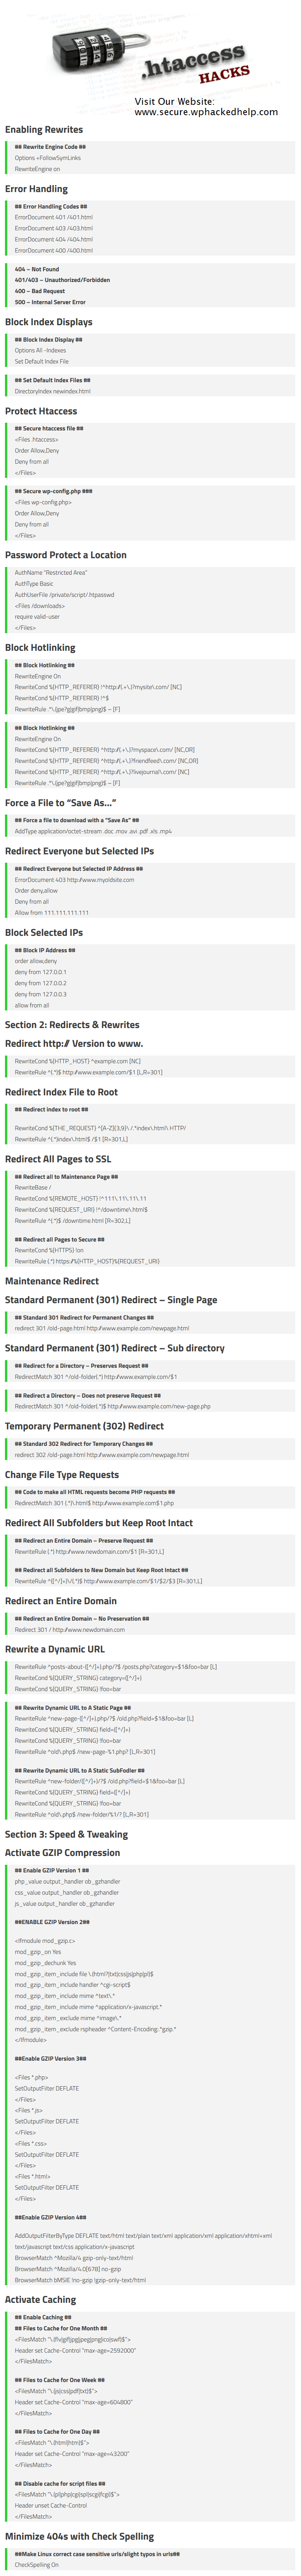
Task: Click the Block Selected IPs heading
Action: 44,932
